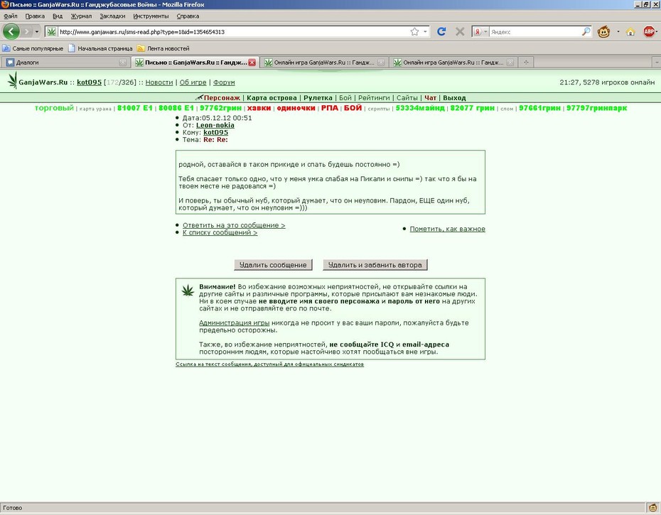This screenshot has height=515, width=661.
Task: Open the Файл menu
Action: point(11,16)
